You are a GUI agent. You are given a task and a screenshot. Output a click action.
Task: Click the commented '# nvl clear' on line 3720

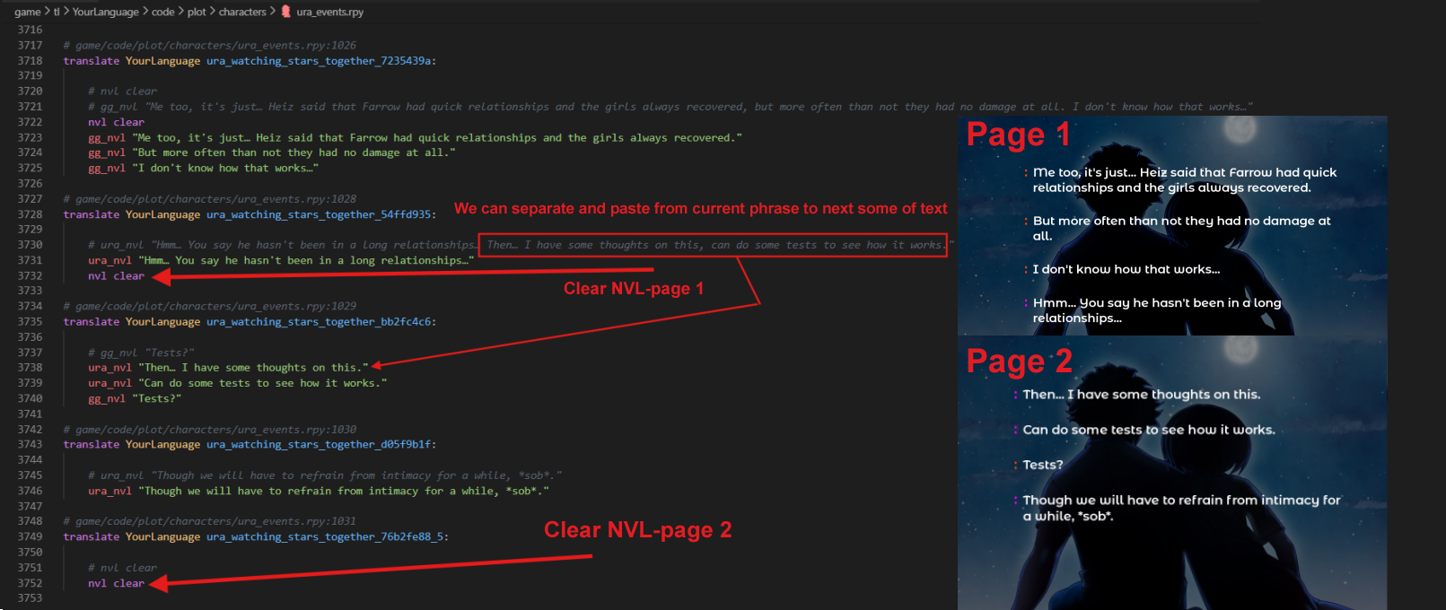(x=122, y=91)
